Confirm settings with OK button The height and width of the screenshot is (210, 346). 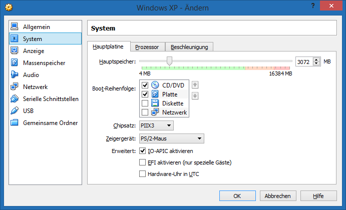point(237,195)
